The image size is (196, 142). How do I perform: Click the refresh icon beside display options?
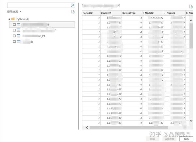[x=73, y=12]
